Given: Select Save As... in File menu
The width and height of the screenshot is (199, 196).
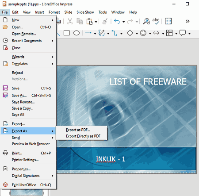Looking at the screenshot, I should [x=28, y=96].
